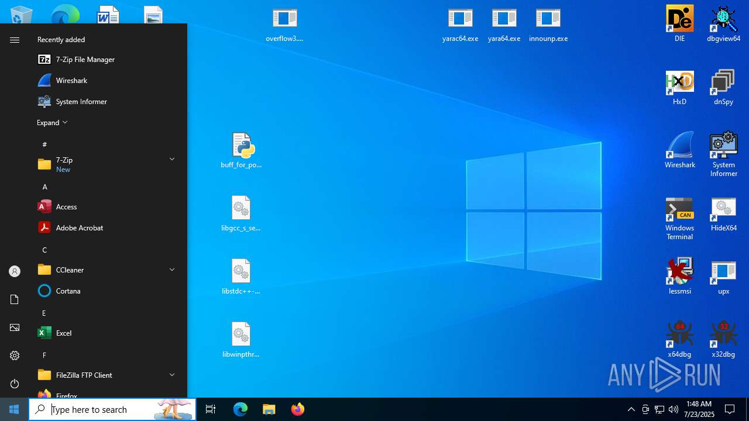This screenshot has height=421, width=749.
Task: Select the HxD desktop shortcut
Action: pos(679,88)
